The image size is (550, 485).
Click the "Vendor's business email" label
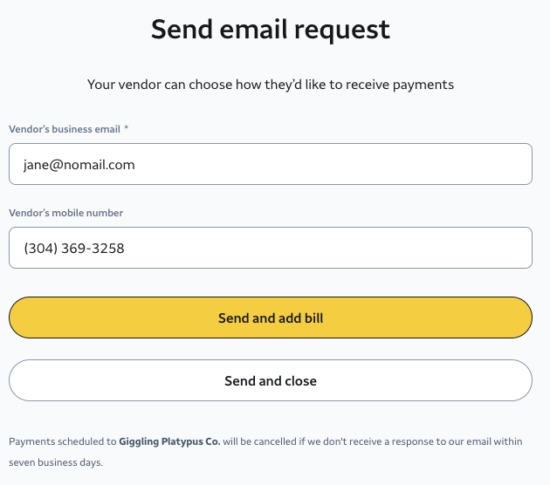coord(64,129)
